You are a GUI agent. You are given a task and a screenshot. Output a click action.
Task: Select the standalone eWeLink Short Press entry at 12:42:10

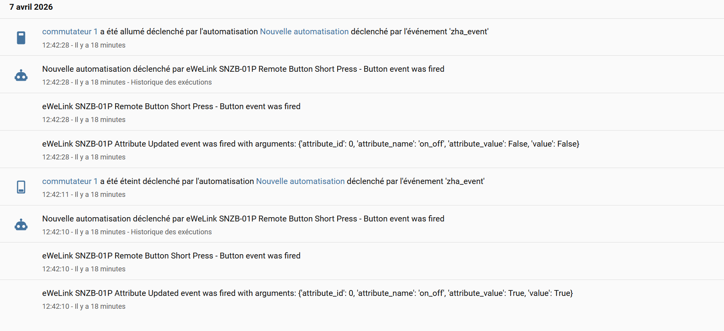pyautogui.click(x=171, y=256)
